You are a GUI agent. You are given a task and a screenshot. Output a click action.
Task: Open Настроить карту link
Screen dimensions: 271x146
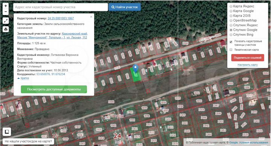[x=248, y=65]
